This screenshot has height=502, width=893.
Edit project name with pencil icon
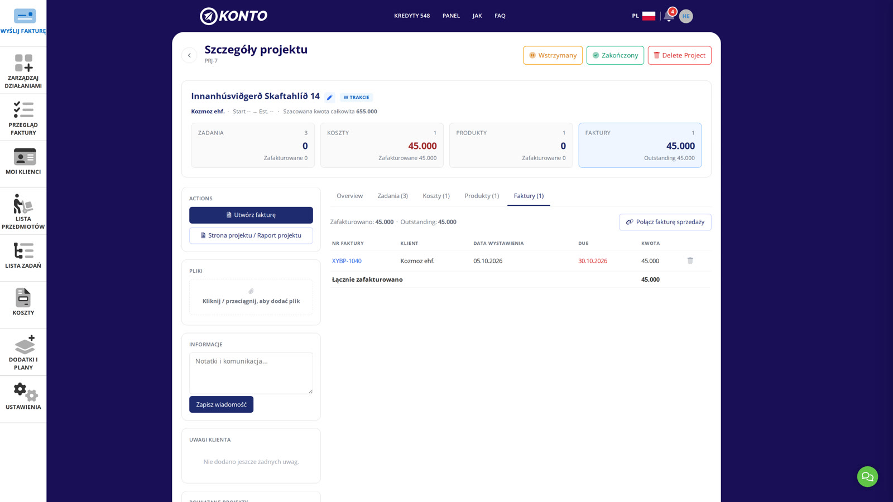click(x=330, y=97)
